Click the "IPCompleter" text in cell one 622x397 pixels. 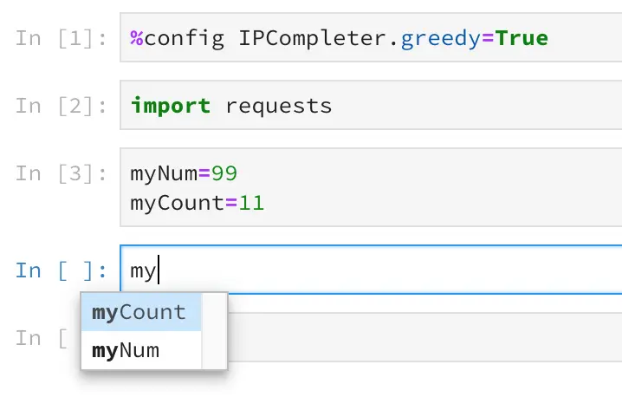[x=312, y=38]
